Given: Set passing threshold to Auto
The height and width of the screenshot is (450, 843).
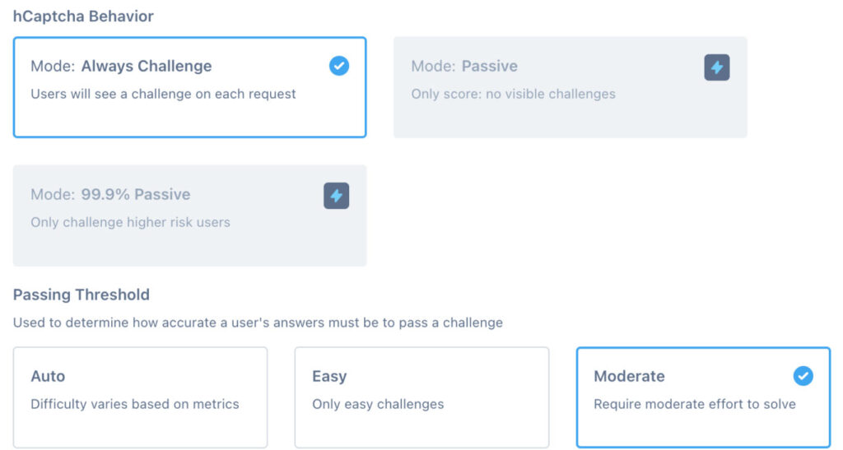Looking at the screenshot, I should 48,377.
